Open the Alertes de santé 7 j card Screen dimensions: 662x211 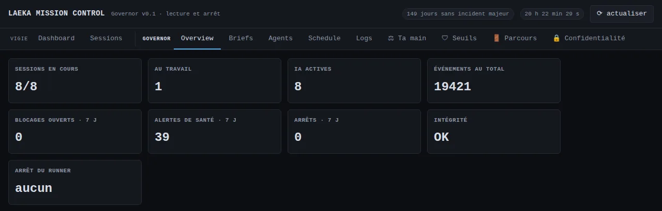click(x=215, y=132)
